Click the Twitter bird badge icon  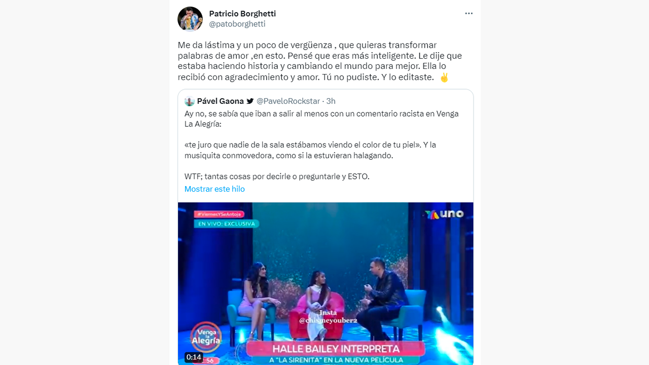[250, 101]
